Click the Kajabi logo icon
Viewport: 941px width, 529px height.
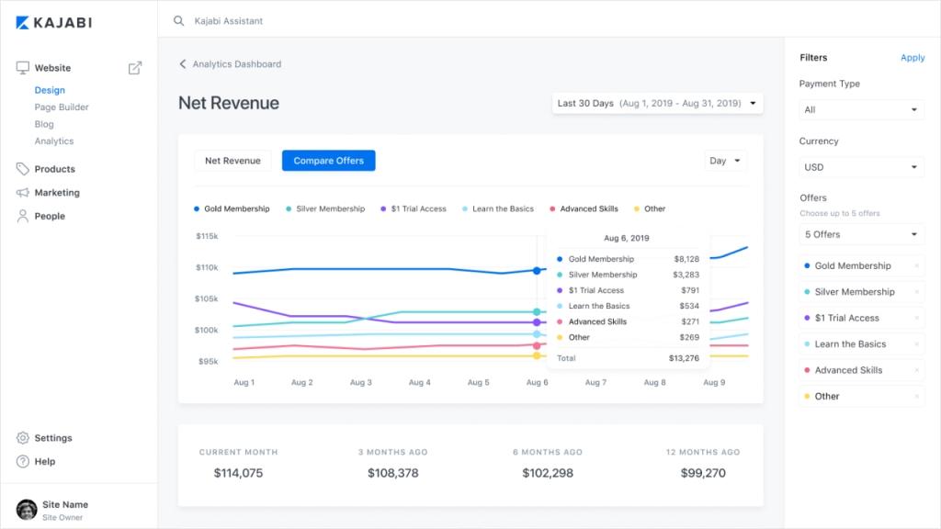pos(23,22)
